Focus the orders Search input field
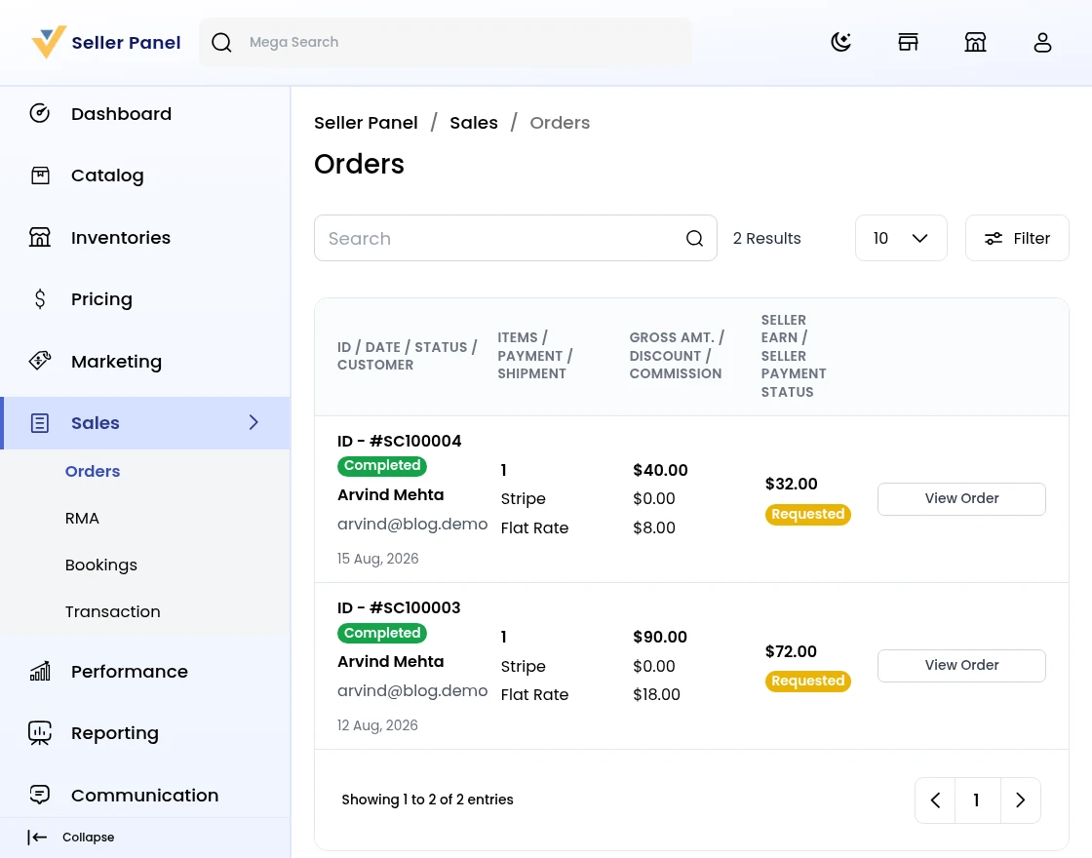Image resolution: width=1092 pixels, height=858 pixels. [x=516, y=238]
